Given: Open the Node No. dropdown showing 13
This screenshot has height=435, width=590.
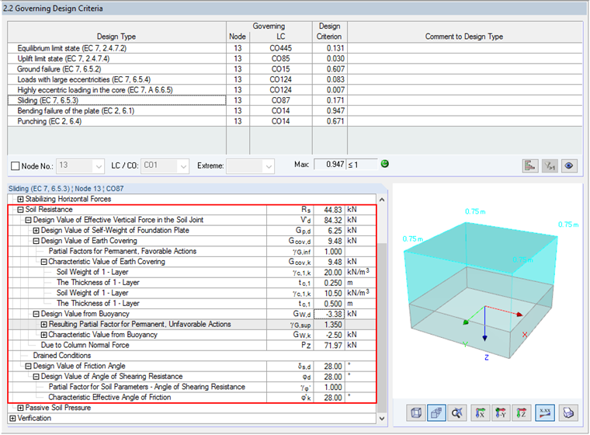Looking at the screenshot, I should tap(80, 165).
